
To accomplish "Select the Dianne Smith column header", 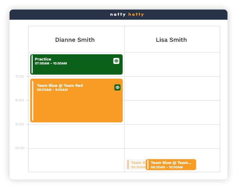I will (x=75, y=40).
